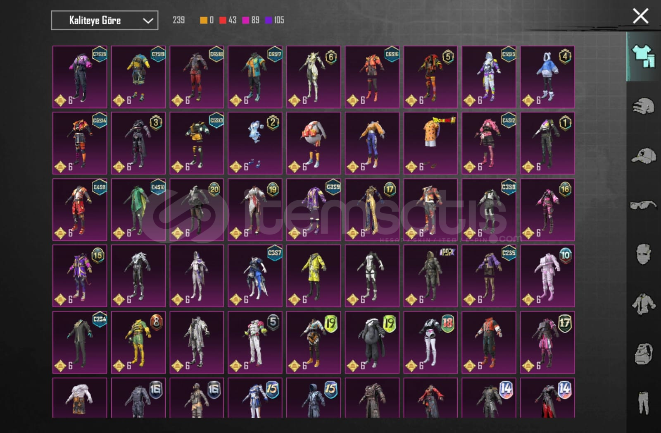
Task: Select the orange-black jacket outfit, fifth row
Action: tap(489, 342)
